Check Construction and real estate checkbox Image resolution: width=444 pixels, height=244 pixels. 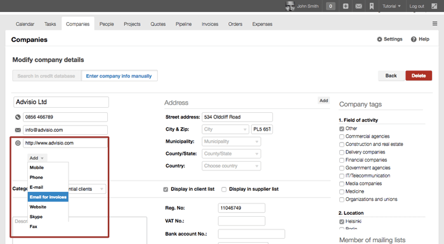point(342,144)
